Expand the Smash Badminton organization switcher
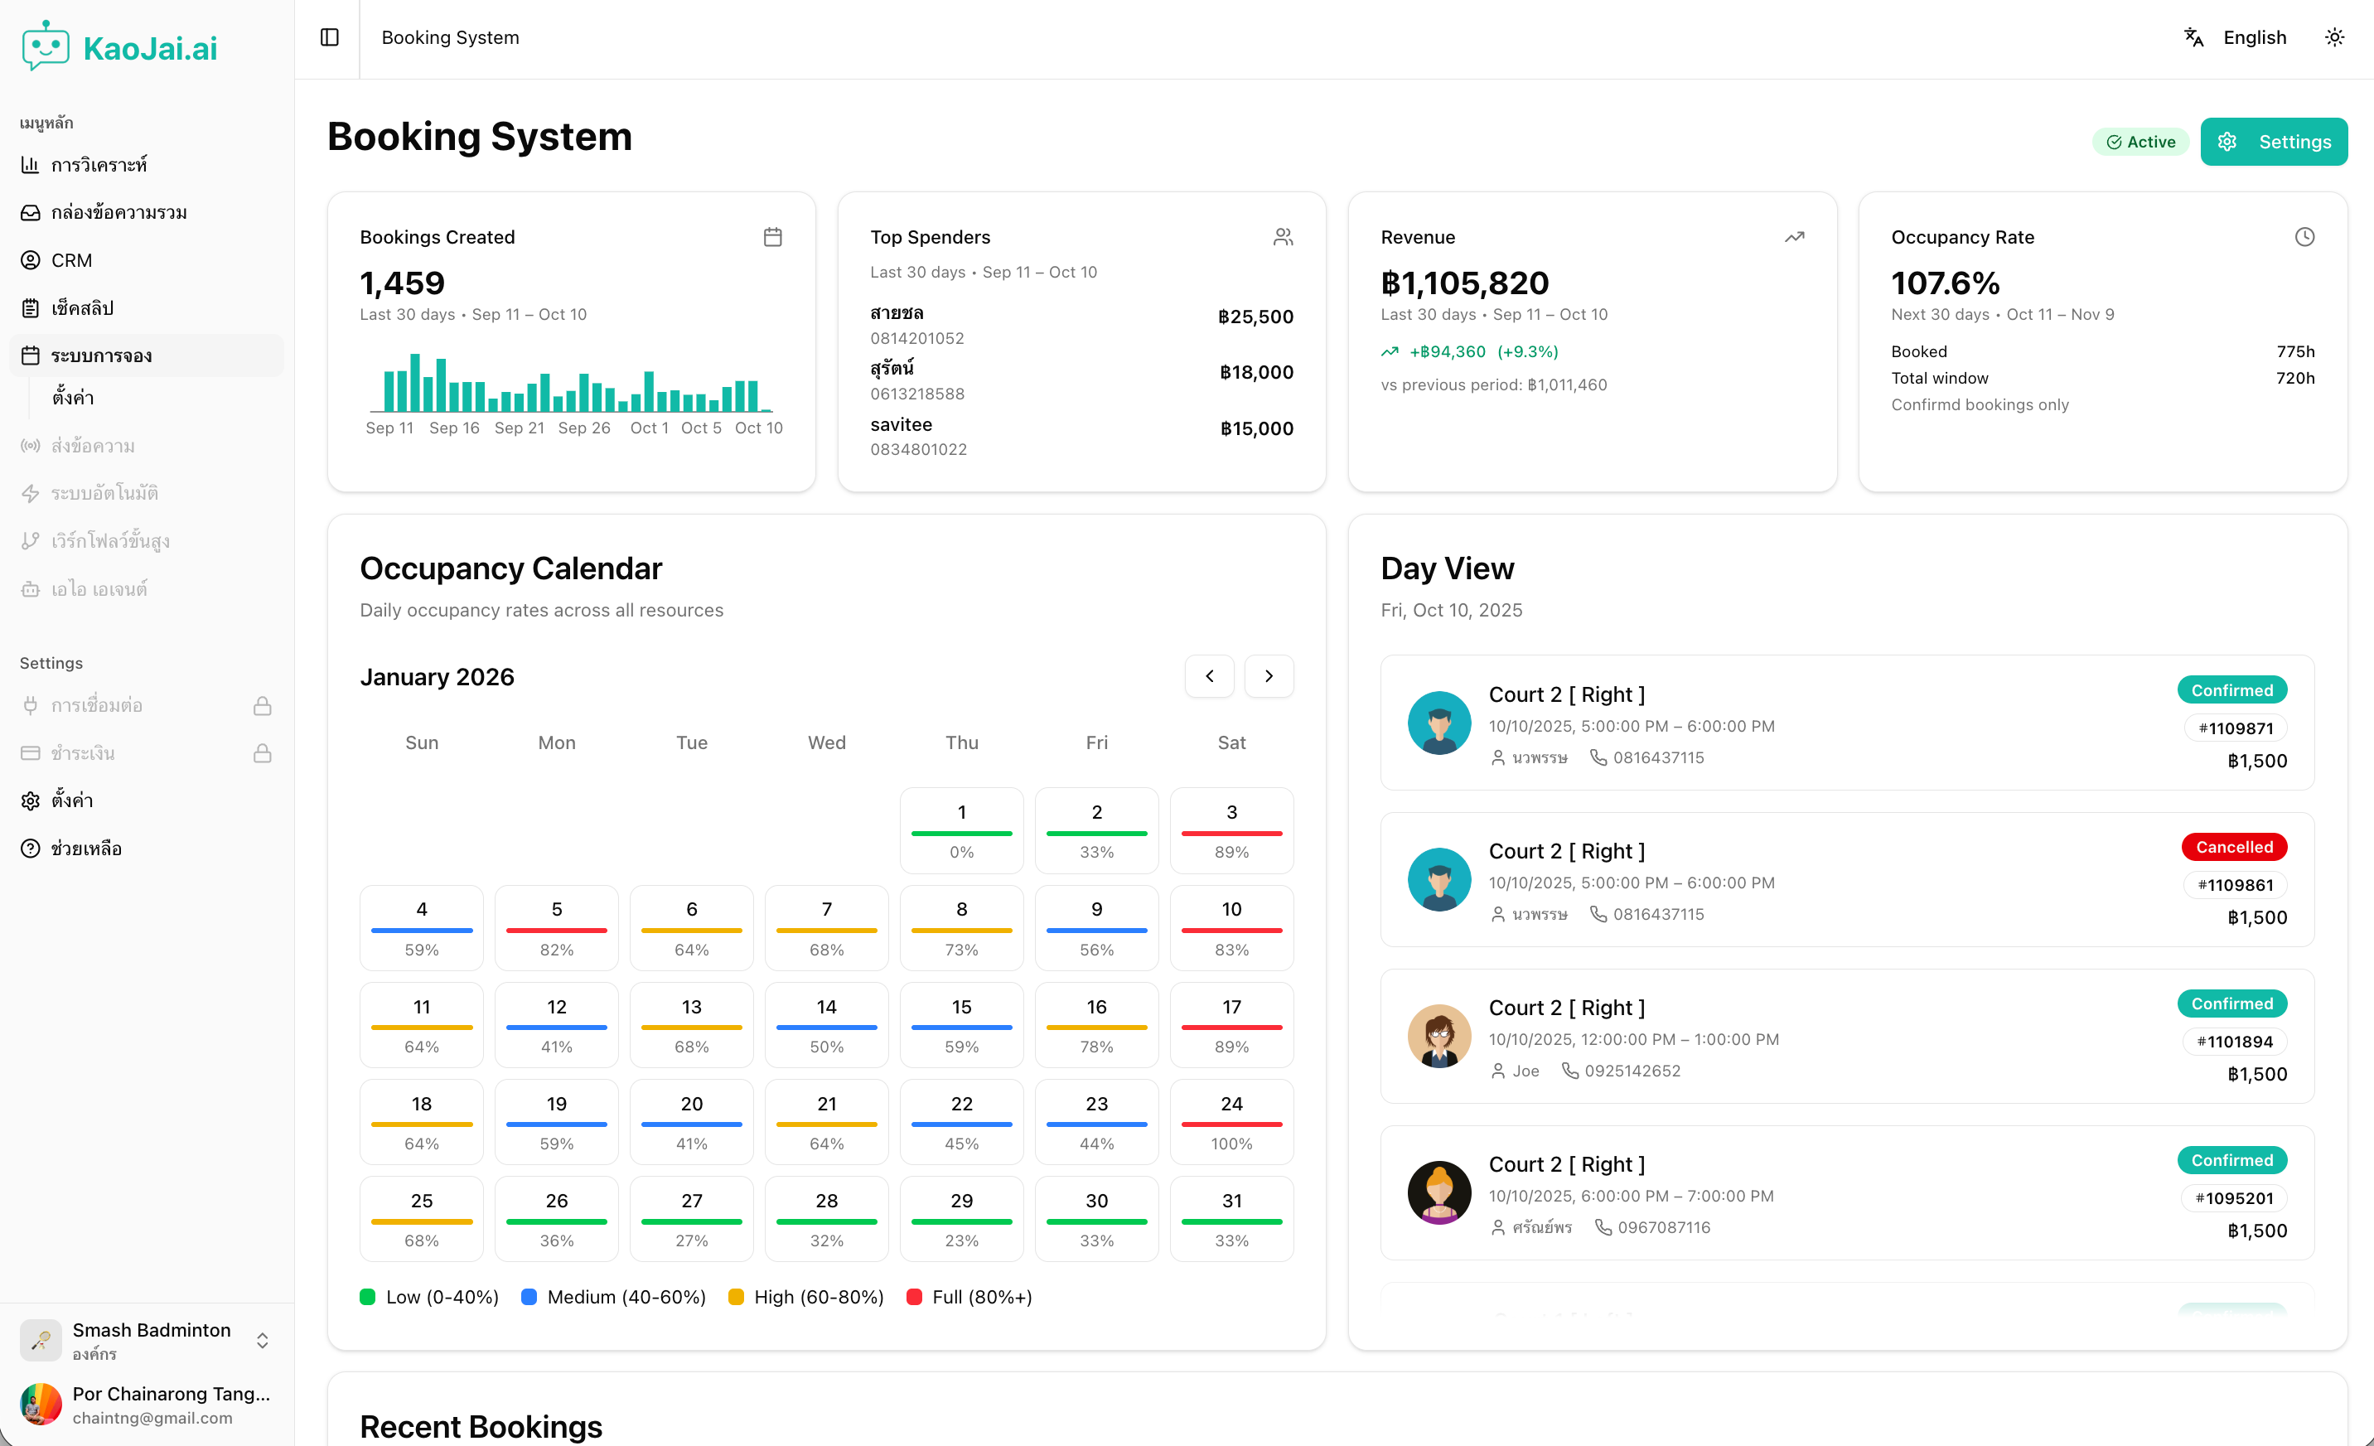The height and width of the screenshot is (1446, 2374). coord(262,1340)
